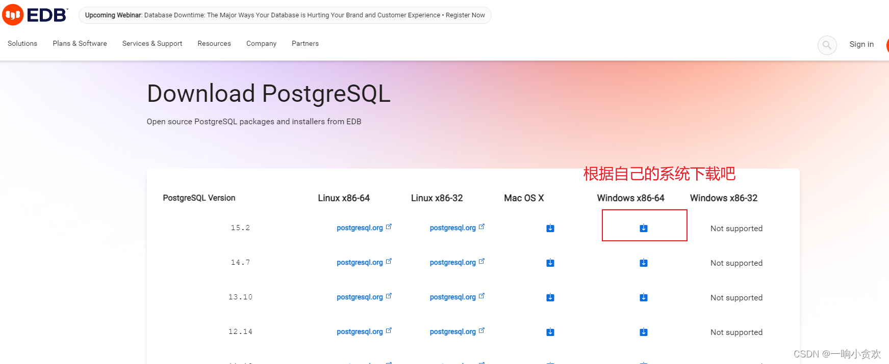Click version number 14.7
889x364 pixels.
[240, 263]
